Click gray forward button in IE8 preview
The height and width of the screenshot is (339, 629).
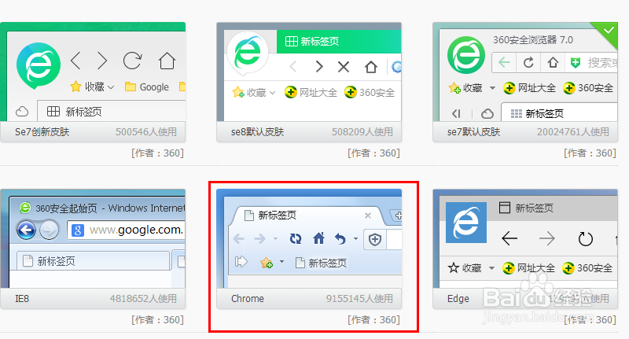tap(50, 230)
